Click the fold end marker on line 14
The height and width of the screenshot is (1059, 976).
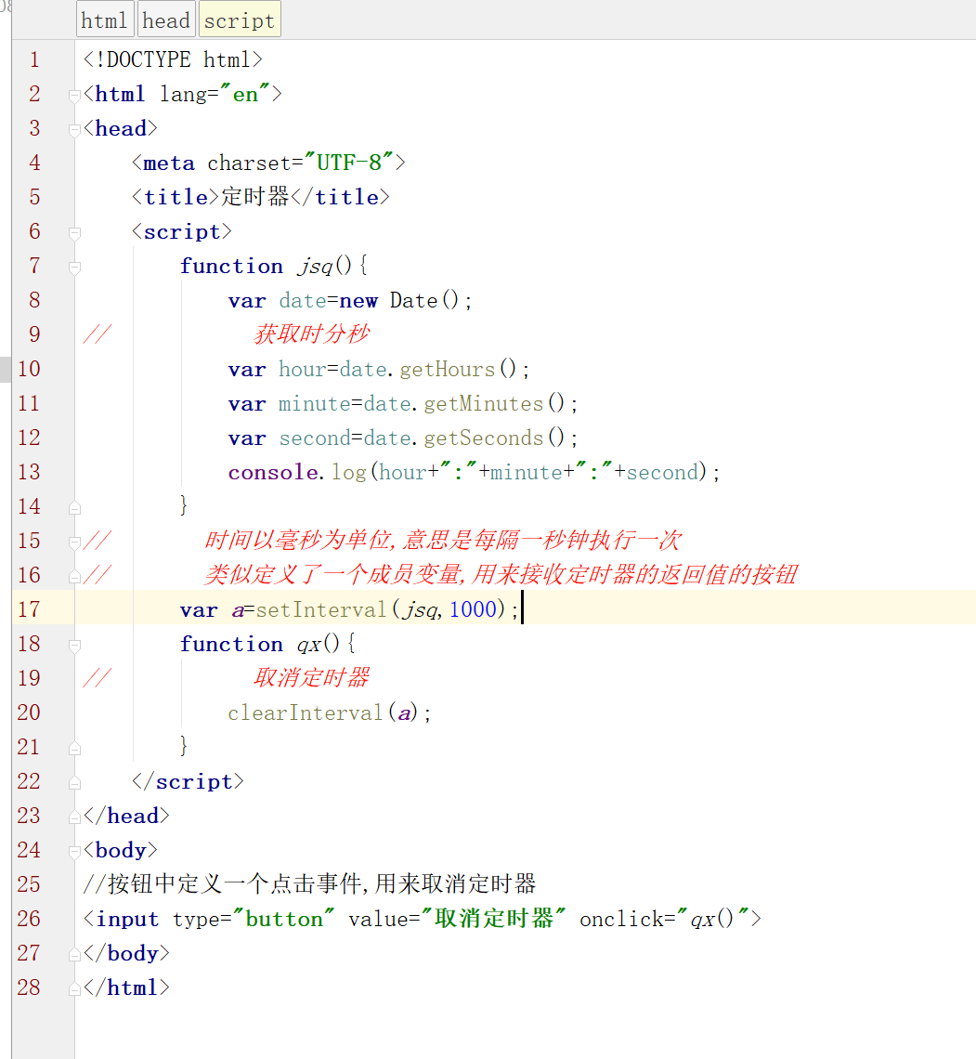tap(75, 508)
